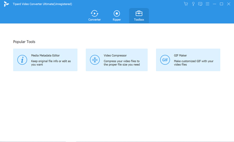Image resolution: width=234 pixels, height=142 pixels.
Task: Maximize the Tipard window
Action: [x=222, y=4]
